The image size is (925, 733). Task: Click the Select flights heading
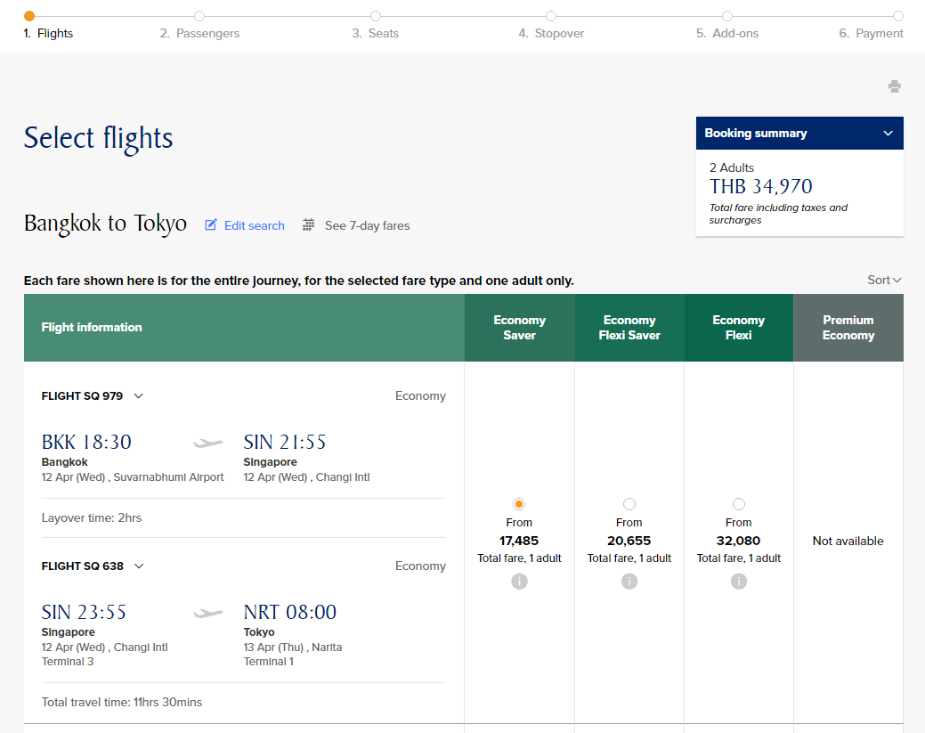pyautogui.click(x=98, y=139)
